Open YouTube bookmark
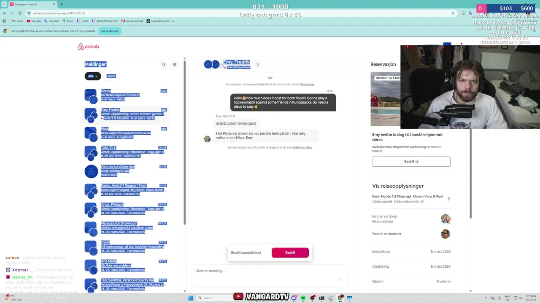The image size is (540, 303). click(x=34, y=21)
